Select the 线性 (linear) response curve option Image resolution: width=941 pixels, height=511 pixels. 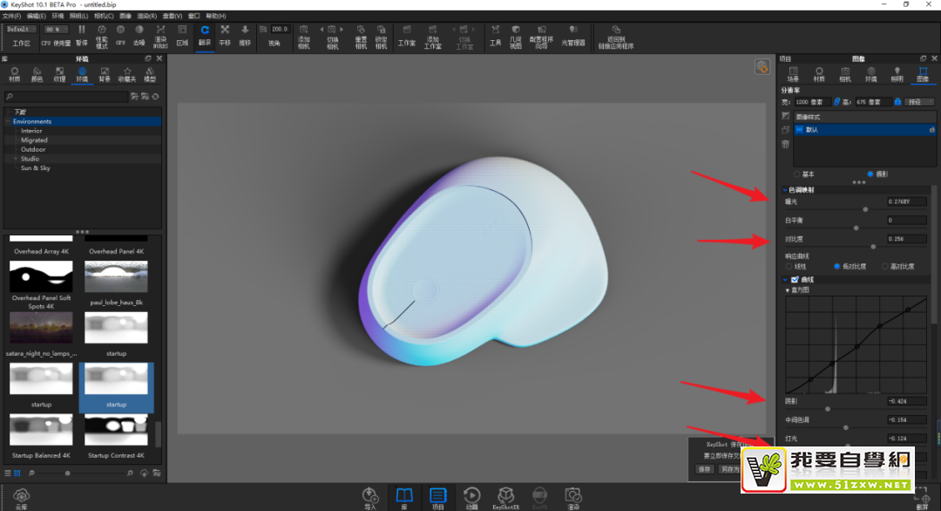click(x=789, y=266)
